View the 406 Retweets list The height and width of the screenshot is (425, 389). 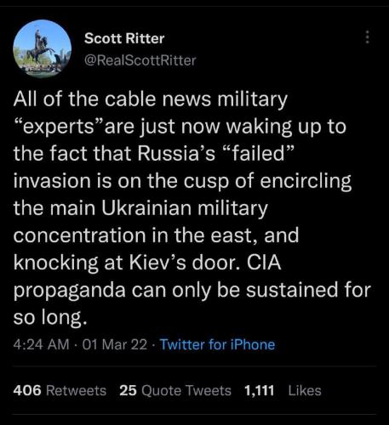pyautogui.click(x=60, y=390)
